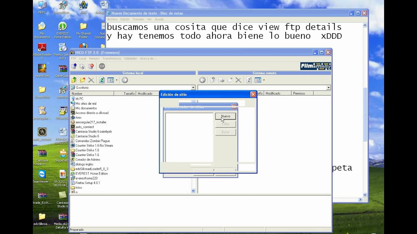Open the Ares desktop shortcut
The image size is (417, 234).
point(83,7)
